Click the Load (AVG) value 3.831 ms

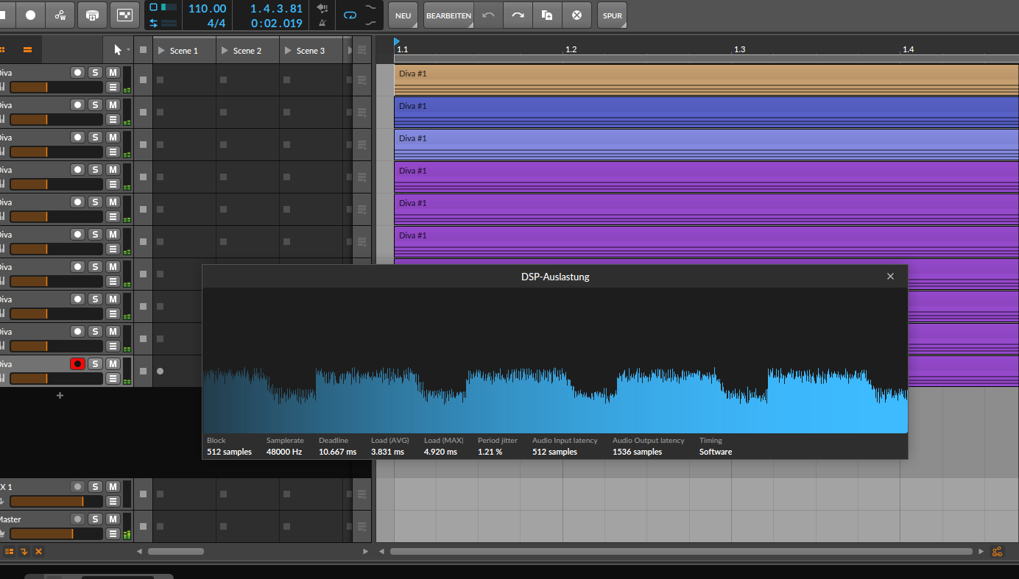(x=387, y=452)
